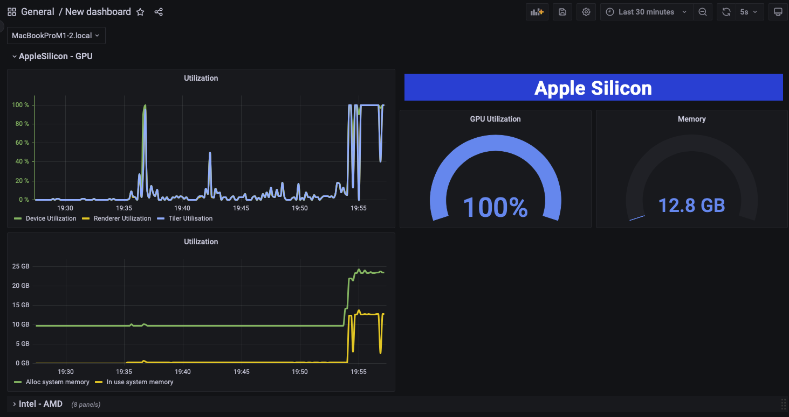Toggle the Alloc system memory legend series
Image resolution: width=789 pixels, height=417 pixels.
(x=57, y=382)
